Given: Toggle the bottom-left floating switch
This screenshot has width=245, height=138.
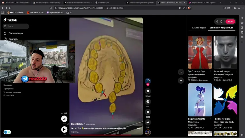Looking at the screenshot, I should pos(7,132).
